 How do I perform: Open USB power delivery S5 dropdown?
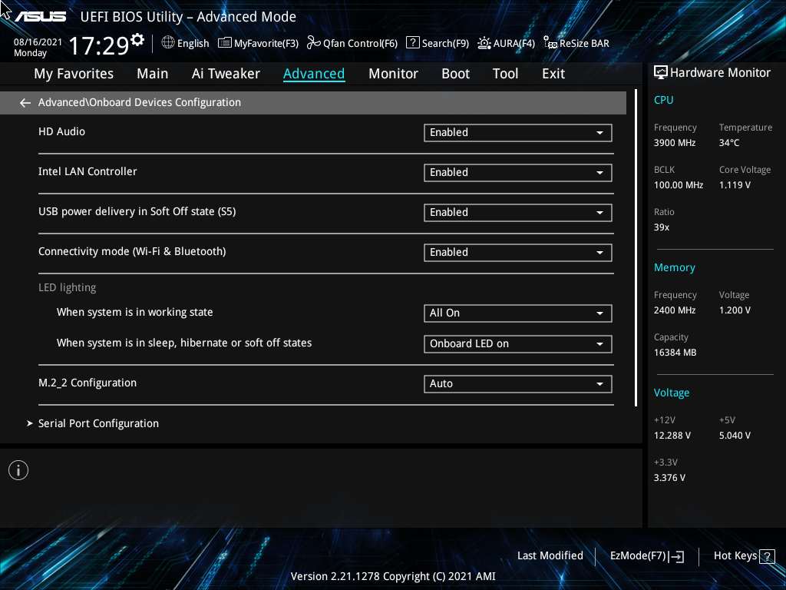point(518,212)
